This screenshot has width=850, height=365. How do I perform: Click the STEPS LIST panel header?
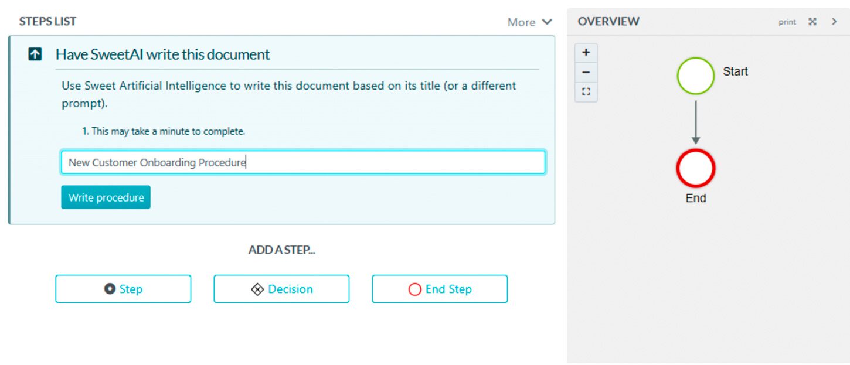coord(47,22)
